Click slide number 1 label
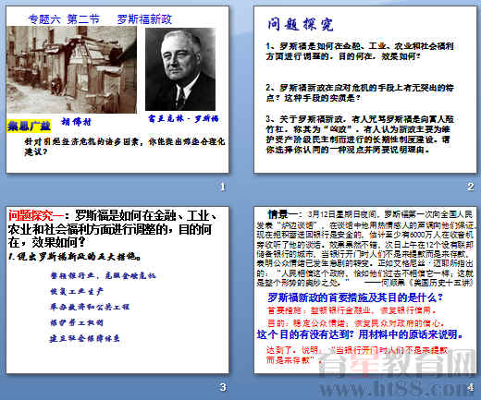Image resolution: width=481 pixels, height=400 pixels. [223, 187]
